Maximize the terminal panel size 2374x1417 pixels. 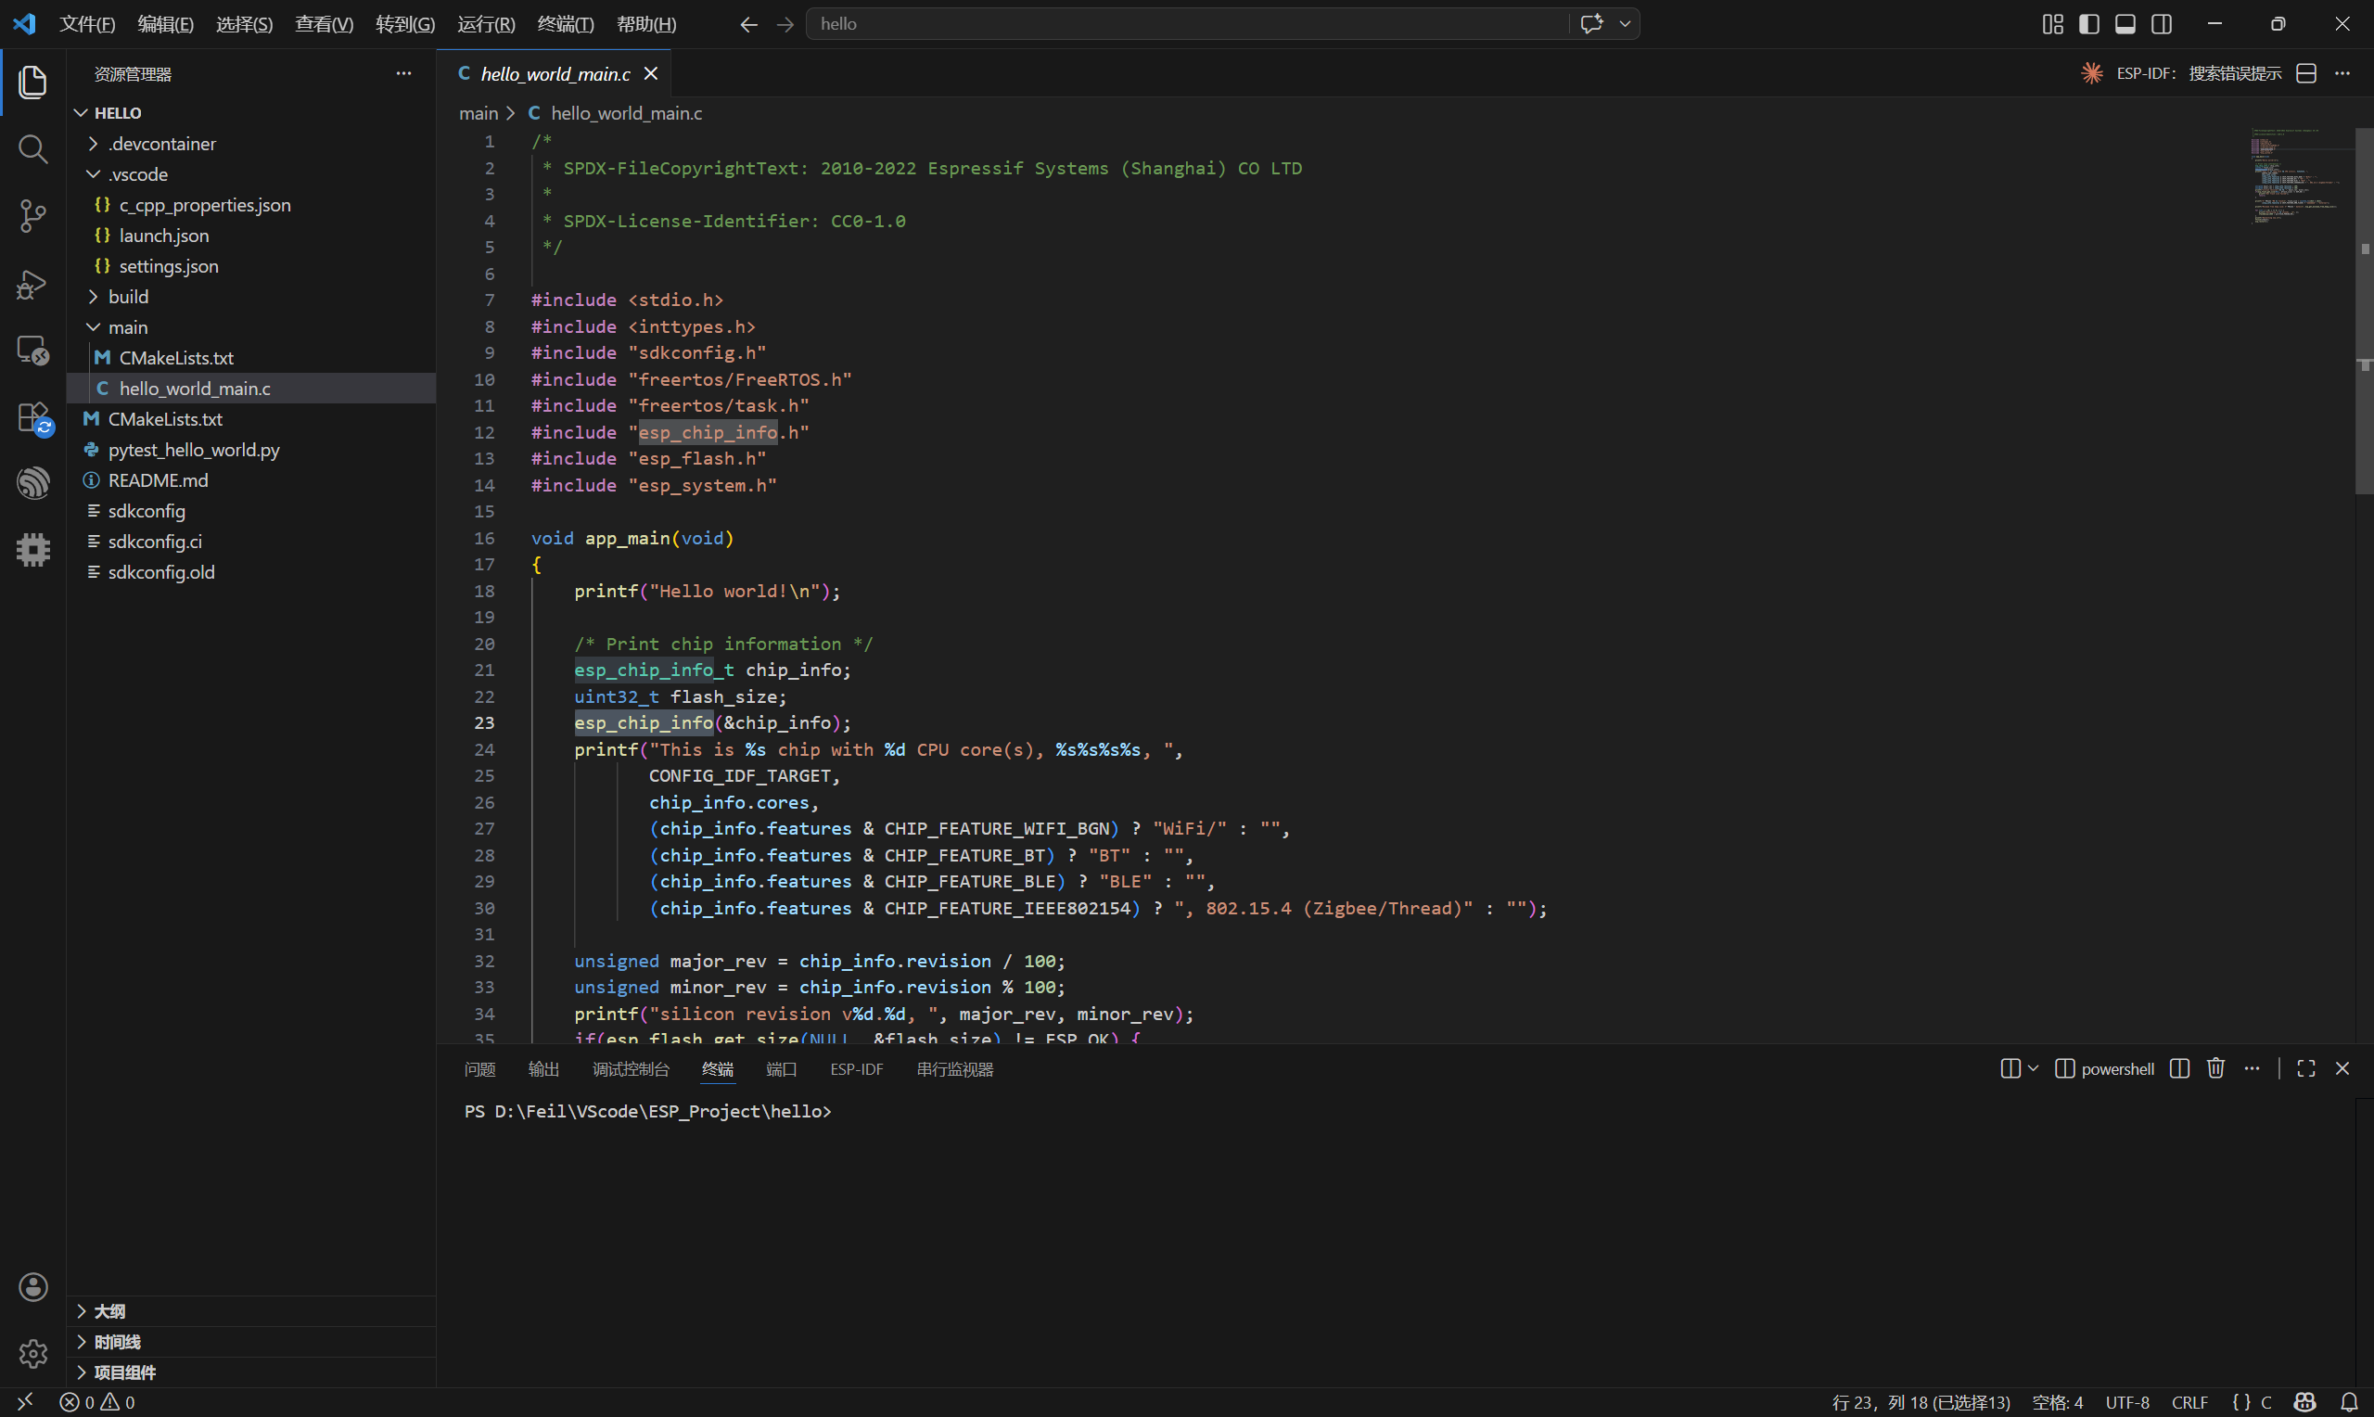pos(2306,1068)
